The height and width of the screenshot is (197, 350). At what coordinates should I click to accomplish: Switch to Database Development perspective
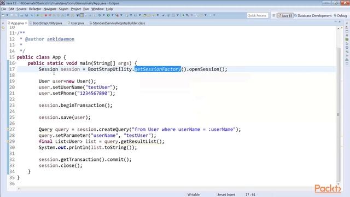pos(313,16)
